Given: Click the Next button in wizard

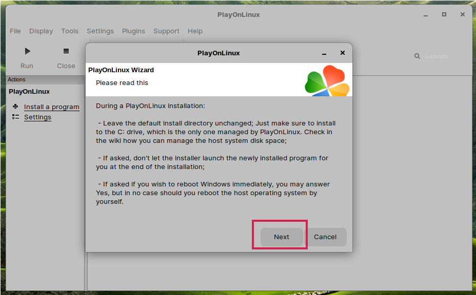Looking at the screenshot, I should click(282, 237).
